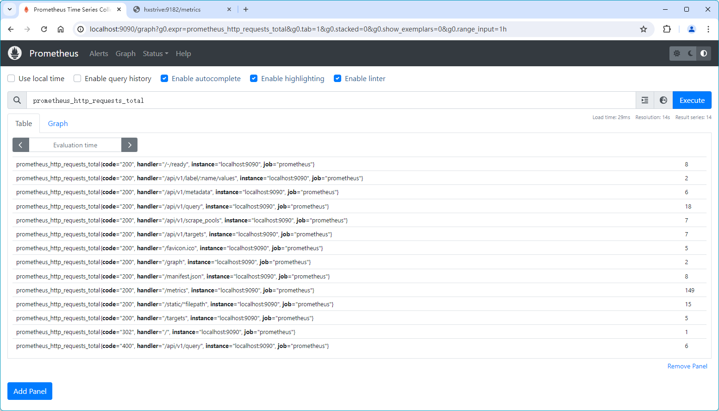719x411 pixels.
Task: Open the Chrome three-dot menu
Action: (x=708, y=29)
